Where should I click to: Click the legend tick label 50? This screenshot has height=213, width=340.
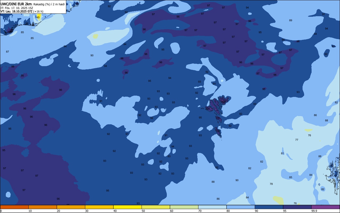(x=143, y=211)
